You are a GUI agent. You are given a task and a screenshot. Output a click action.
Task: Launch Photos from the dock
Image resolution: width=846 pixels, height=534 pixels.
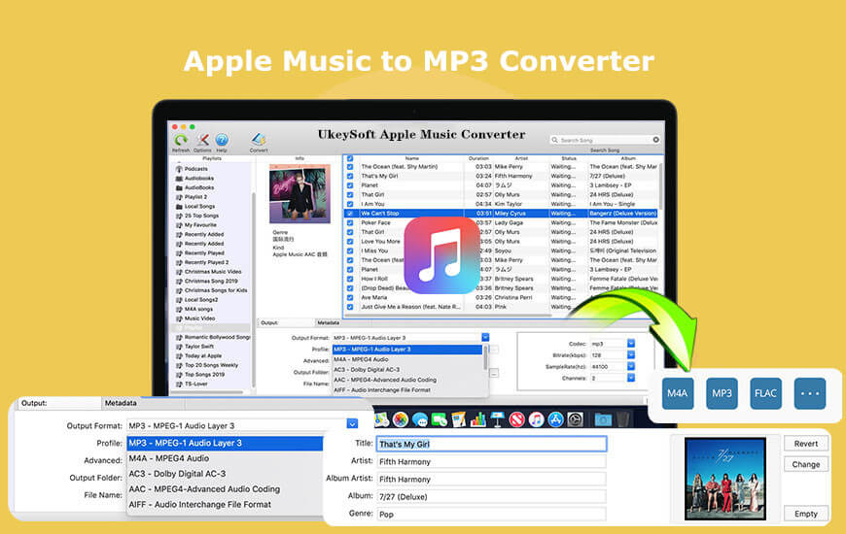pos(401,419)
